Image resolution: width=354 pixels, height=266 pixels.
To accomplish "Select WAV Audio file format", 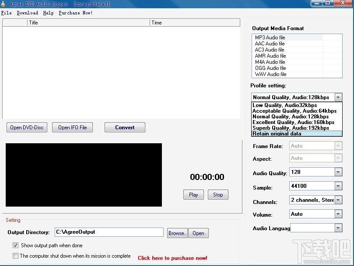I will pos(297,74).
